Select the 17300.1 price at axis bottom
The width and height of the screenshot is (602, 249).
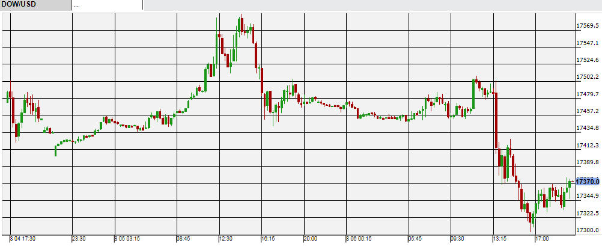pyautogui.click(x=588, y=230)
